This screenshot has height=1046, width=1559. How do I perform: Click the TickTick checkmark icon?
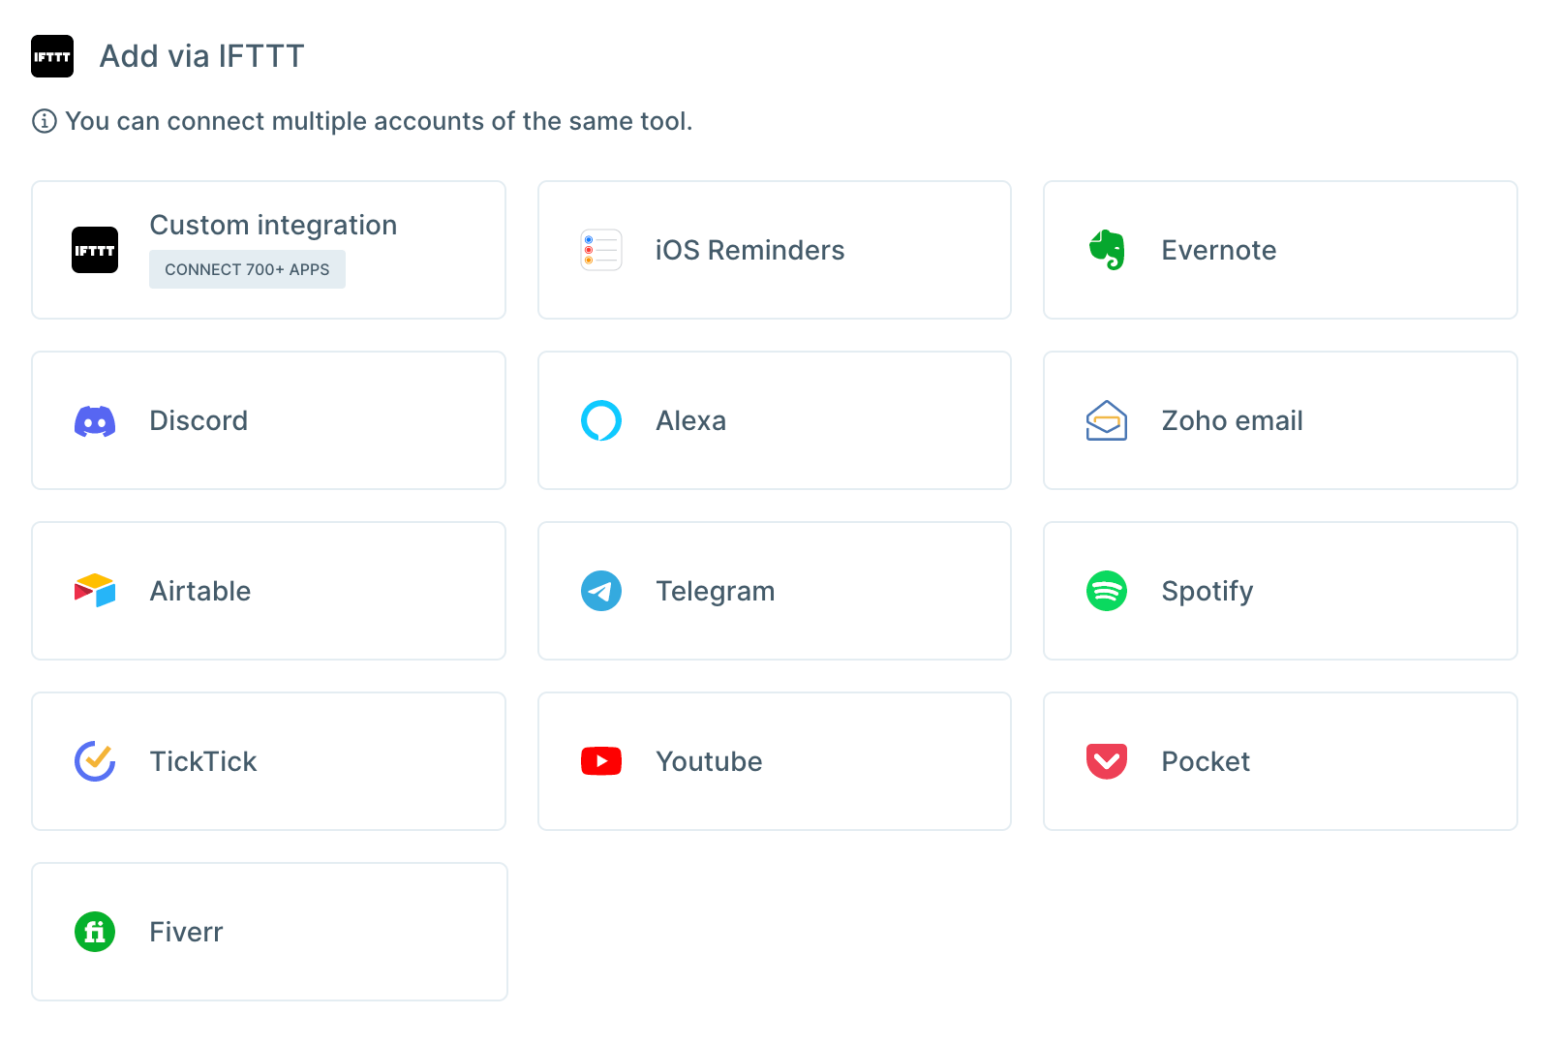95,761
